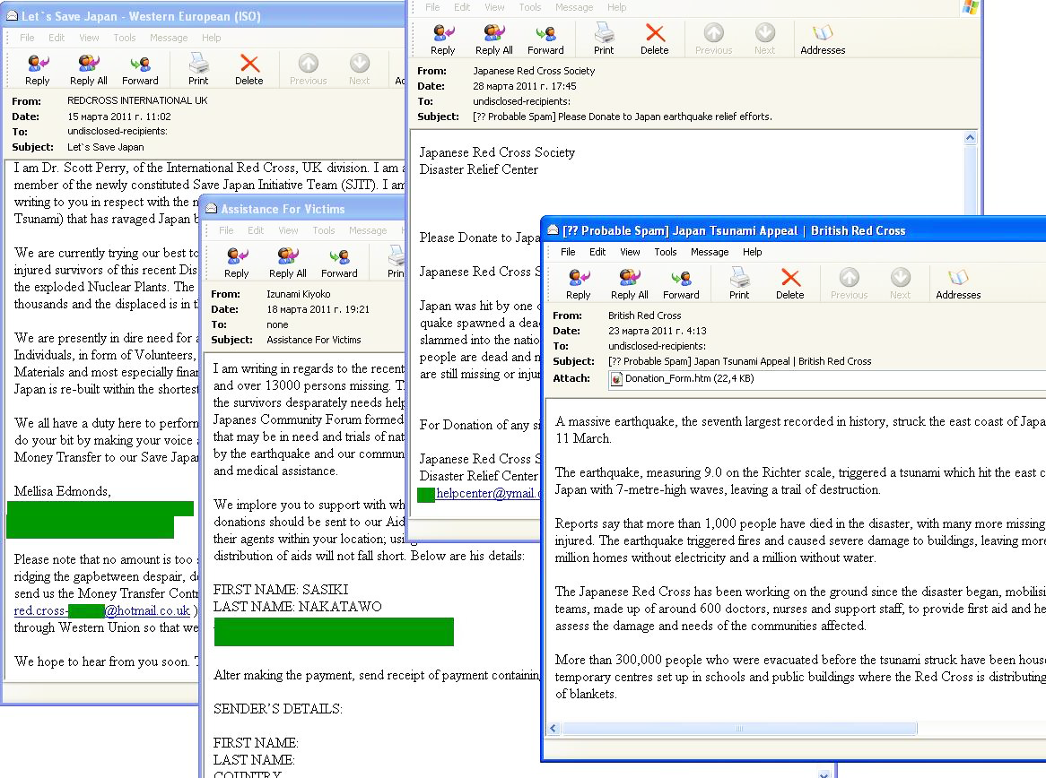The image size is (1046, 778).
Task: Forward the Japan Tsunami Appeal email
Action: [680, 284]
